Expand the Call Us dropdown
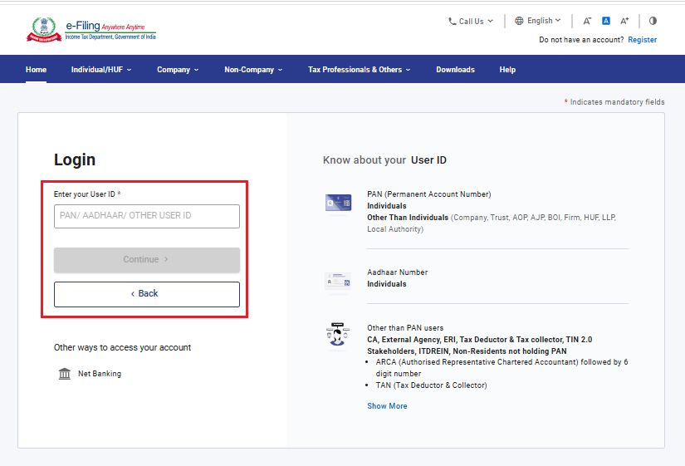This screenshot has width=685, height=466. coord(471,21)
